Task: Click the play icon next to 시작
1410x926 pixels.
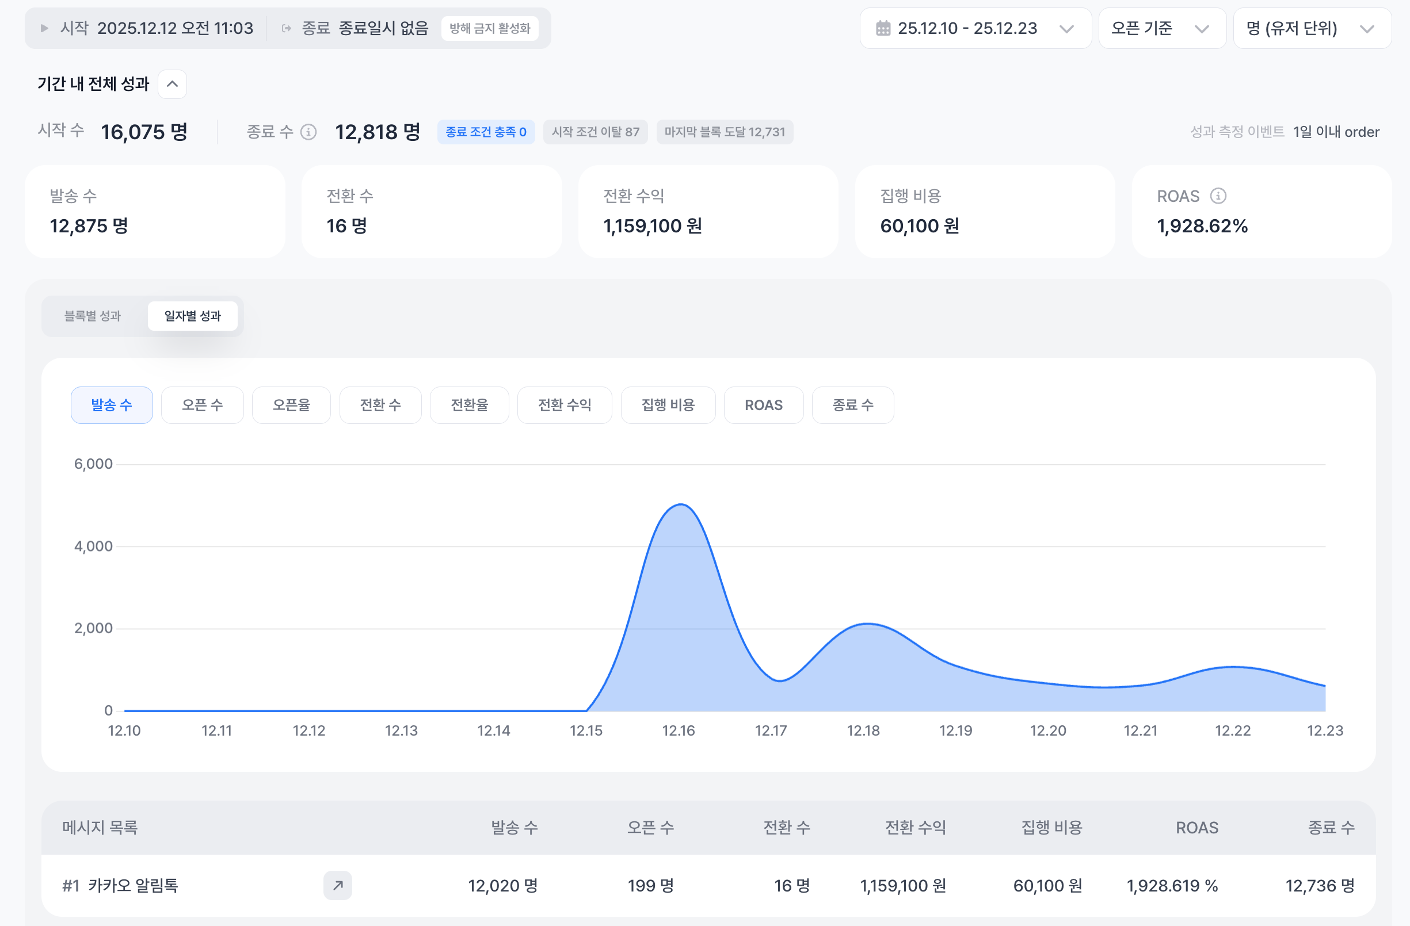Action: tap(44, 28)
